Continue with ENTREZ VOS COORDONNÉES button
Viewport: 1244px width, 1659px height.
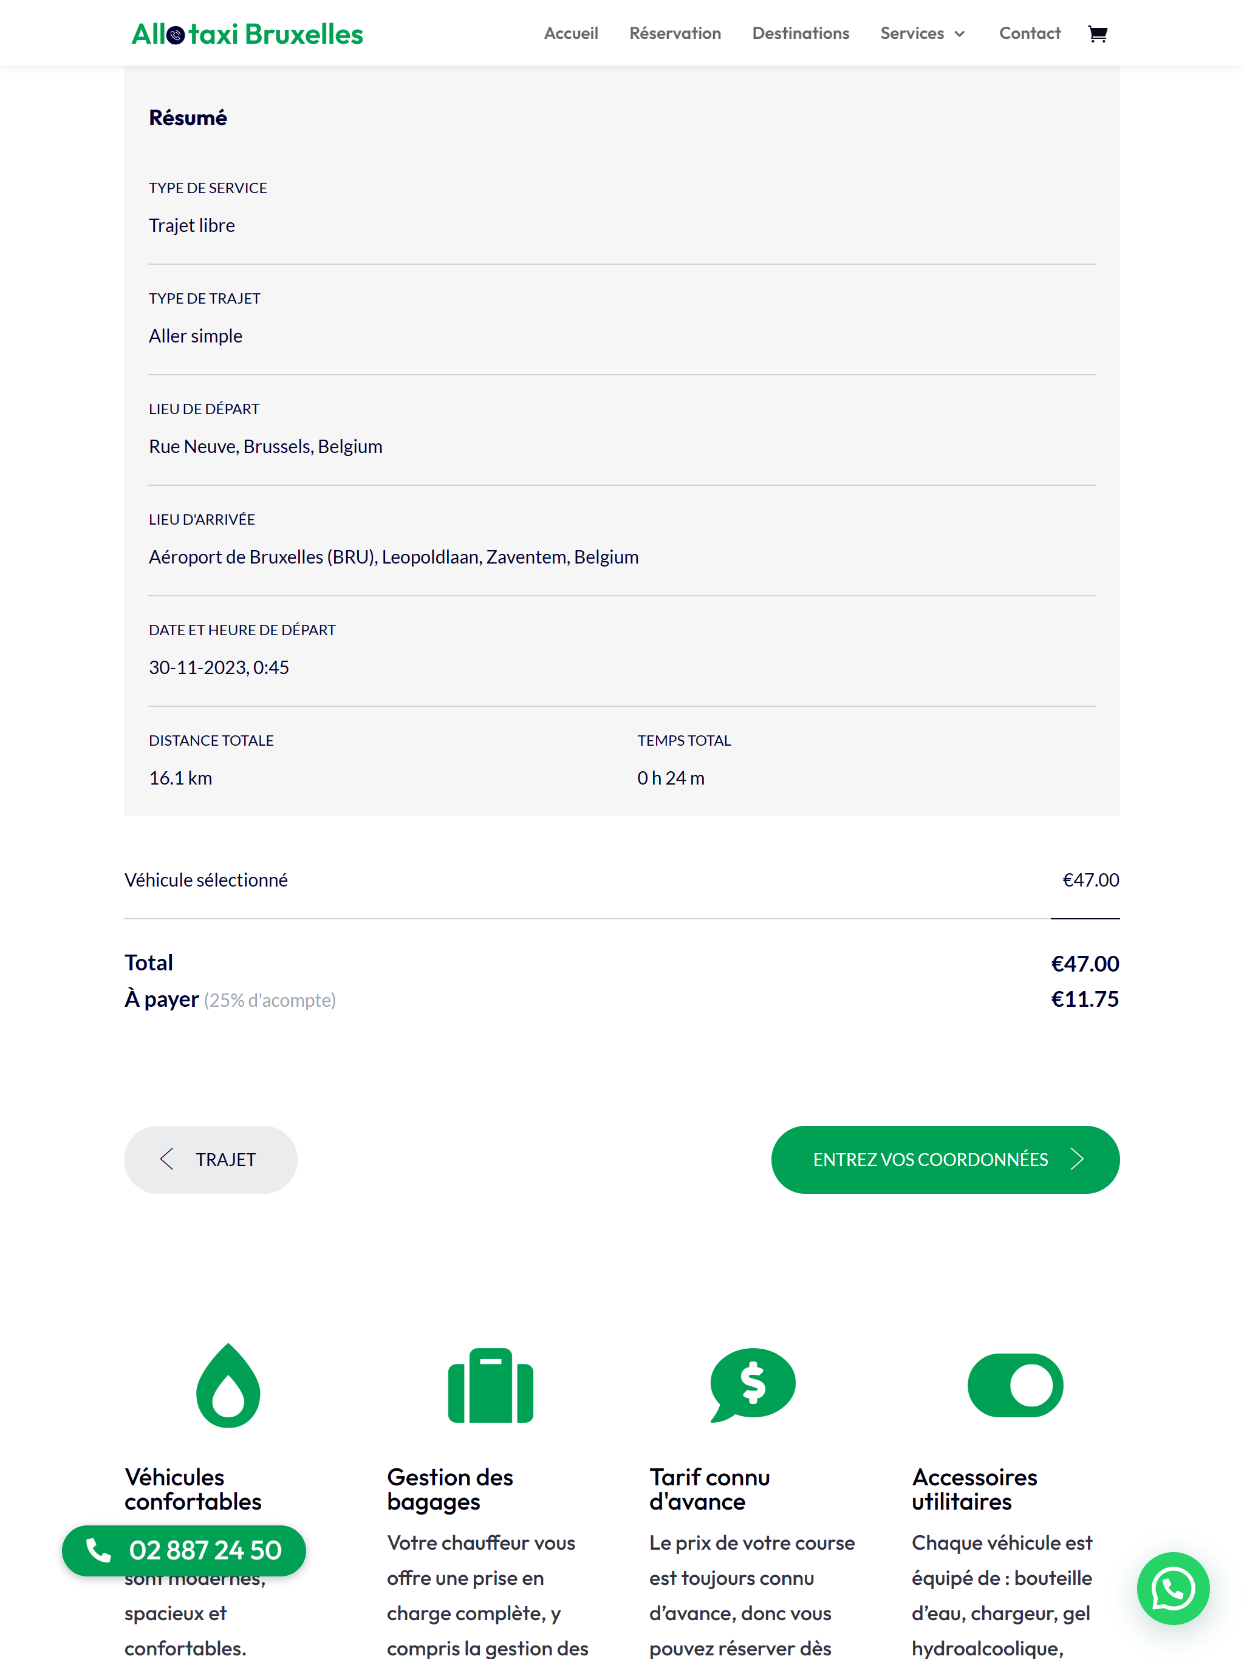click(x=945, y=1159)
